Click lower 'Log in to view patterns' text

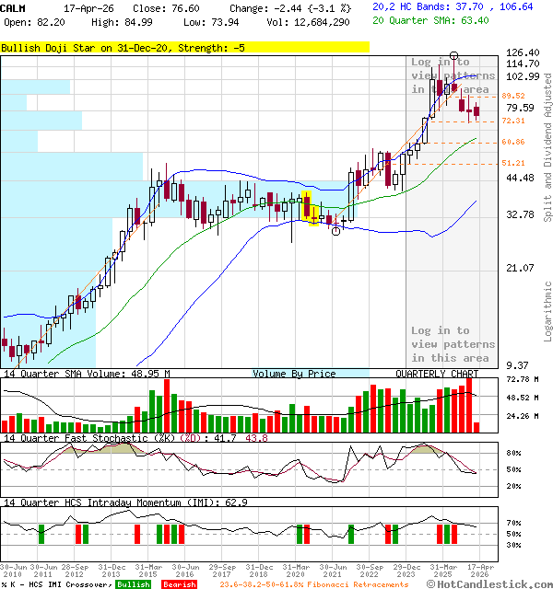pos(453,344)
